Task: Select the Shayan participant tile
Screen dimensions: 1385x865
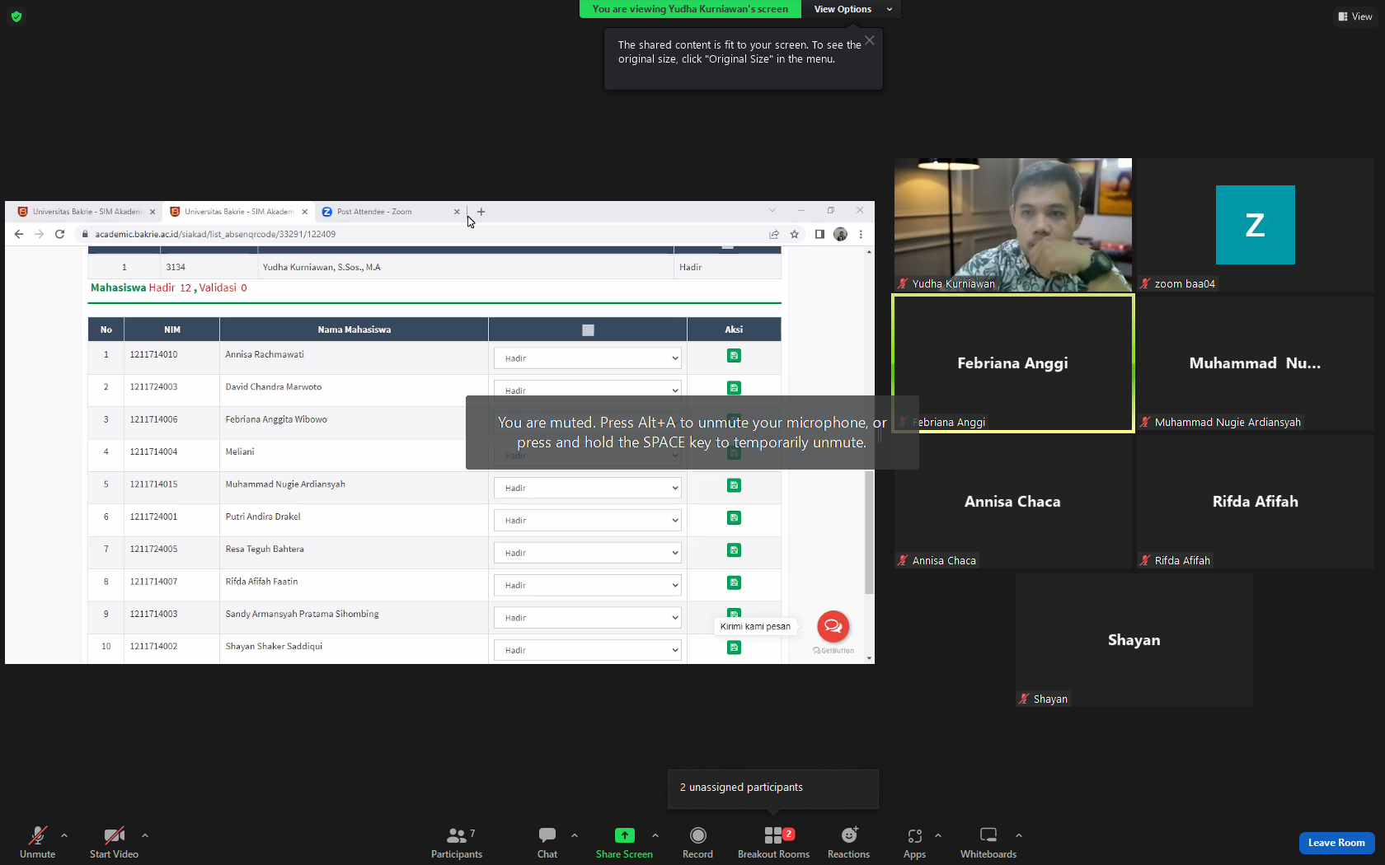Action: [1134, 640]
